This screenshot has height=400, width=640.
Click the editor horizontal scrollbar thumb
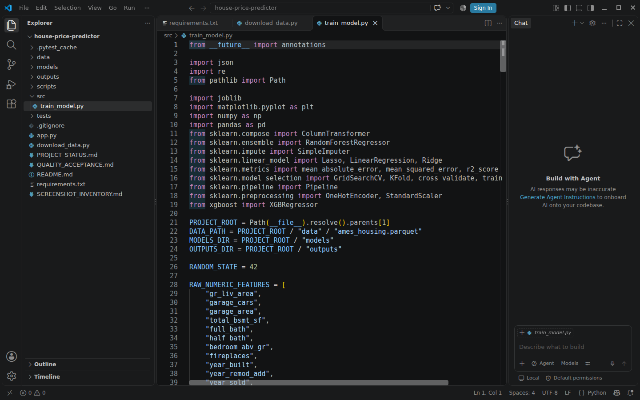319,383
